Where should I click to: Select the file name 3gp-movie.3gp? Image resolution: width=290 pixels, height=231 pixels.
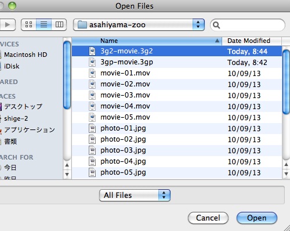[126, 62]
